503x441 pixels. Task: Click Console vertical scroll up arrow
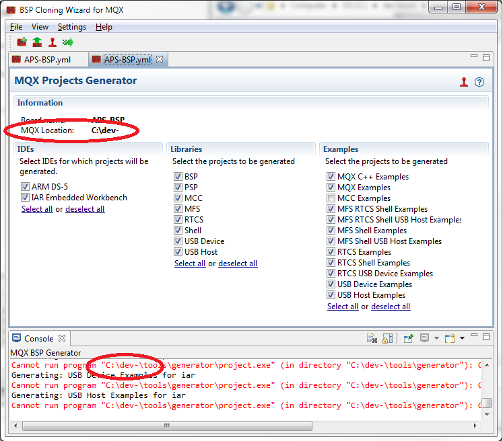tap(487, 365)
